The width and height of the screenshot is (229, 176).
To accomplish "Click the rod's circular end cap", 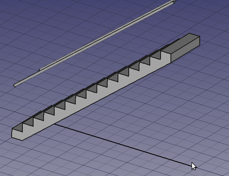I will (173, 2).
